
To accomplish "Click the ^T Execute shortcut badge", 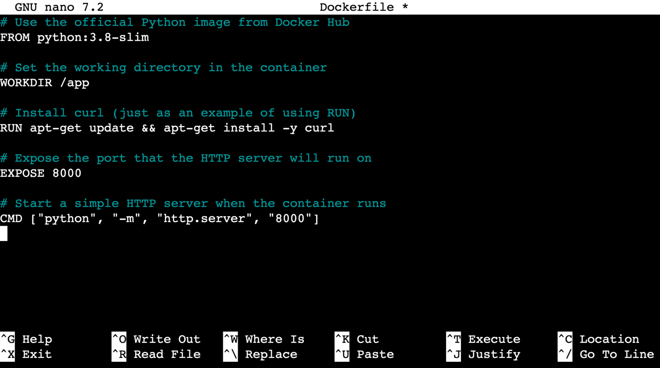I will click(453, 339).
